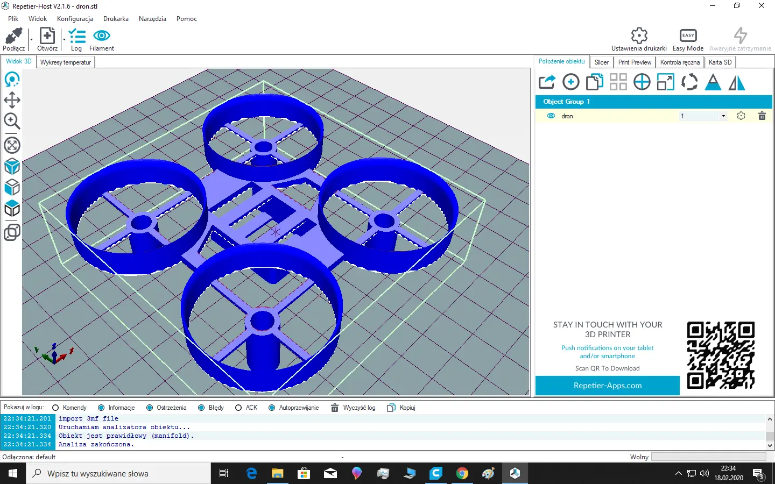Click the Scale Object icon
The width and height of the screenshot is (775, 484).
coord(665,82)
